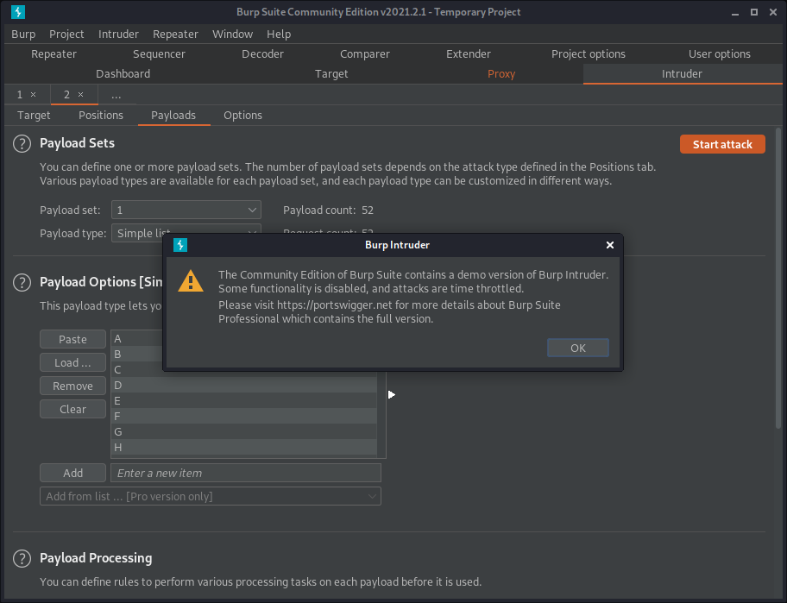Open the Repeater menu in menu bar
Screen dimensions: 787x603
click(x=175, y=35)
